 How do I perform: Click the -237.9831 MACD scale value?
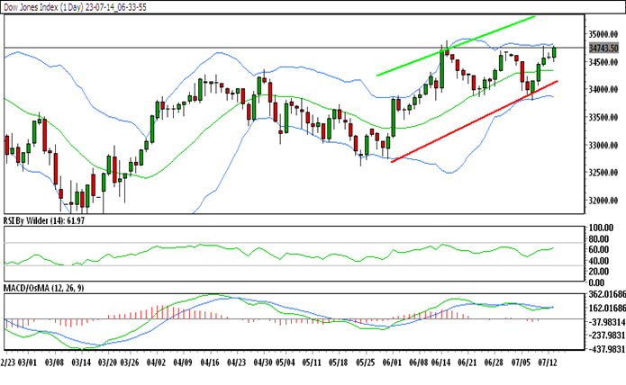[x=607, y=336]
